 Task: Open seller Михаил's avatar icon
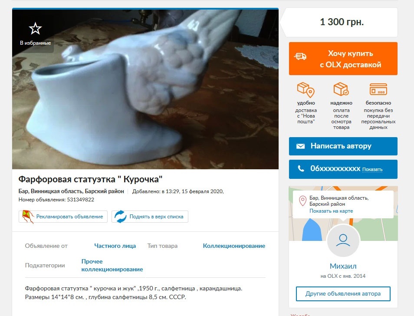tap(343, 240)
